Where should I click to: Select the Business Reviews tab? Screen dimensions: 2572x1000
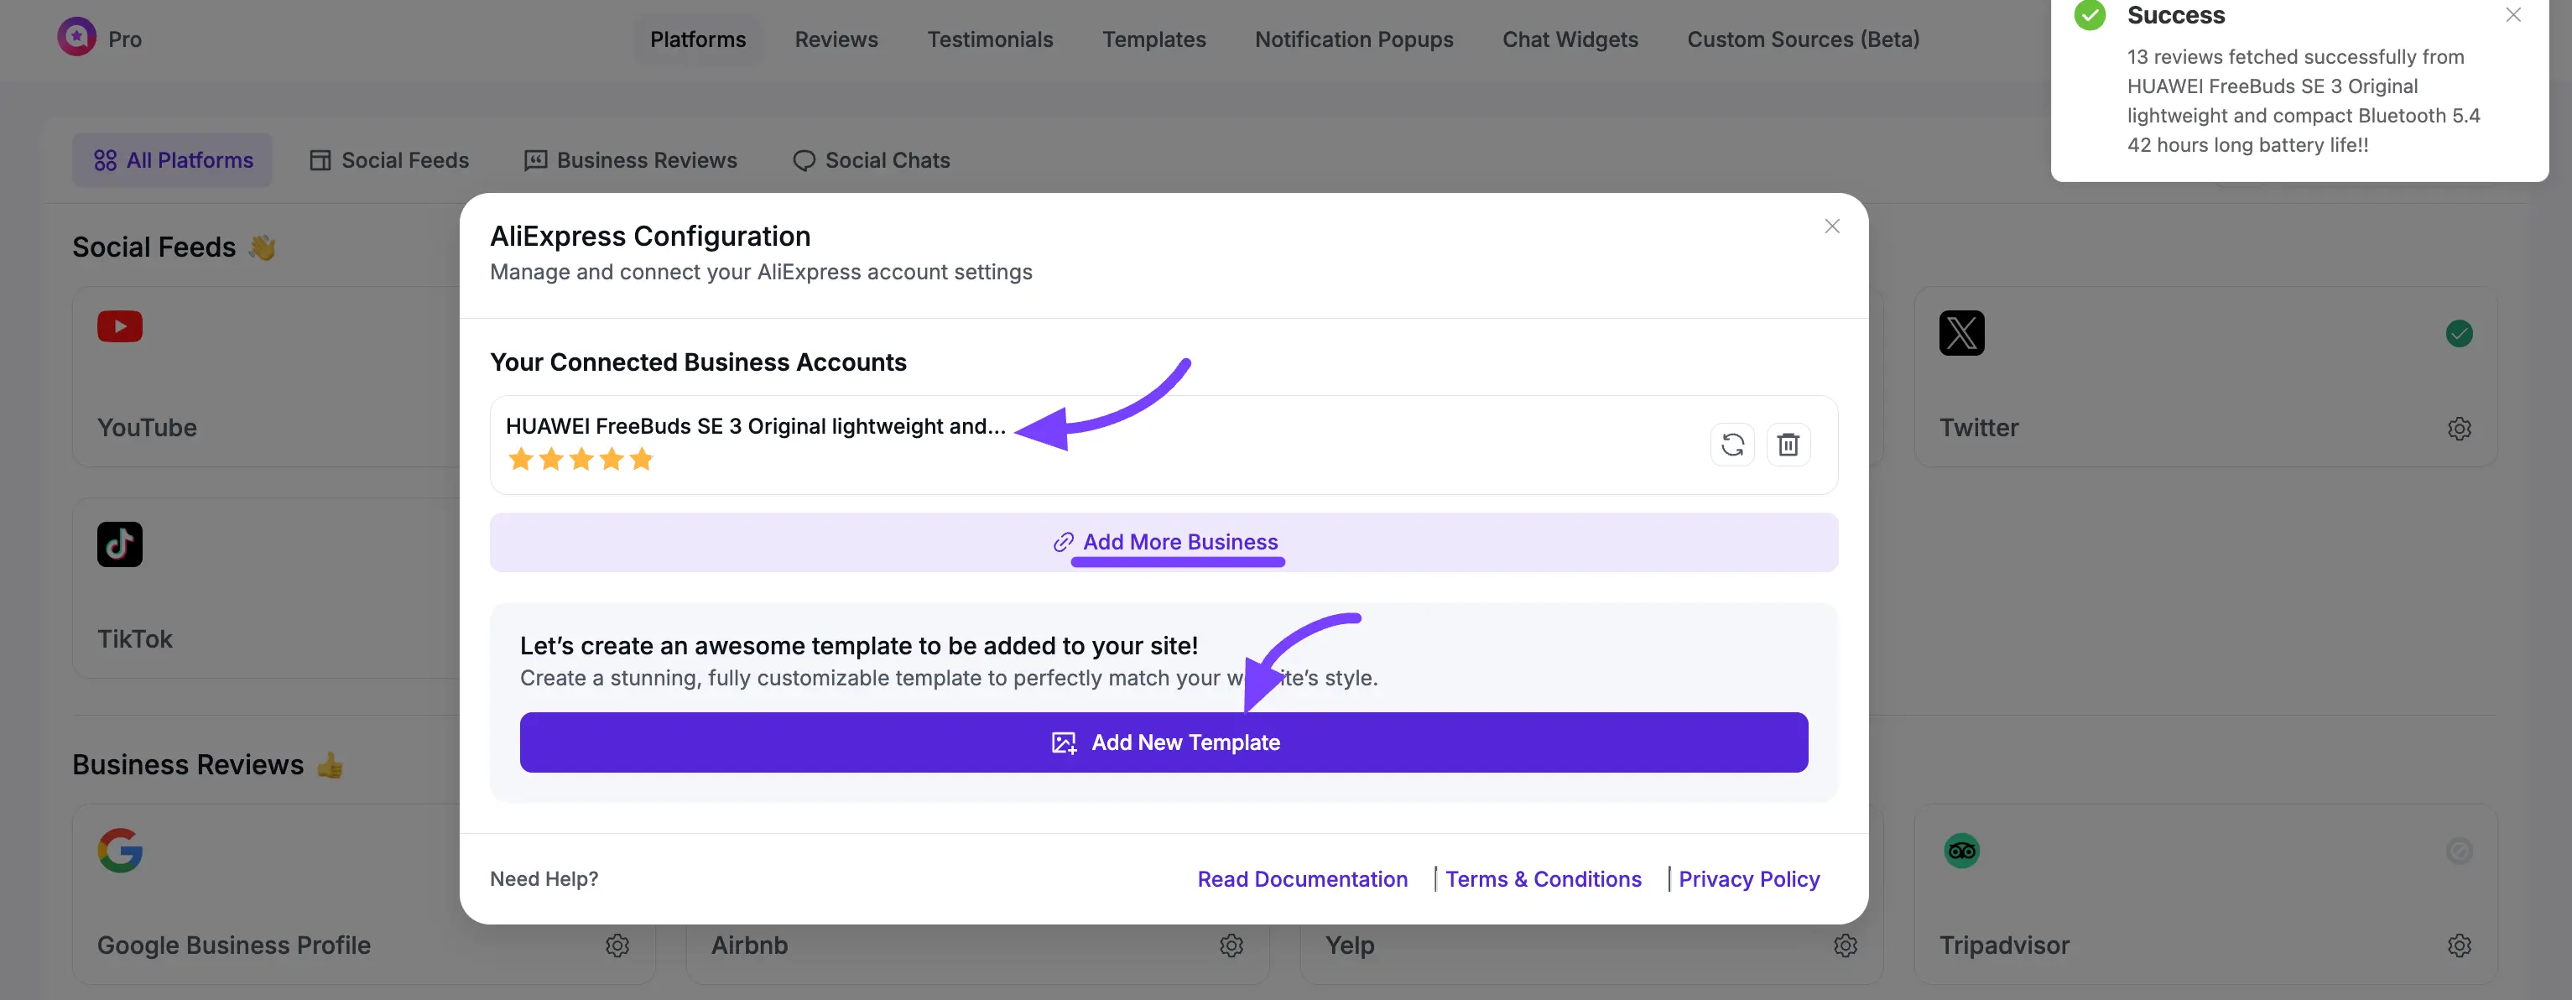631,160
